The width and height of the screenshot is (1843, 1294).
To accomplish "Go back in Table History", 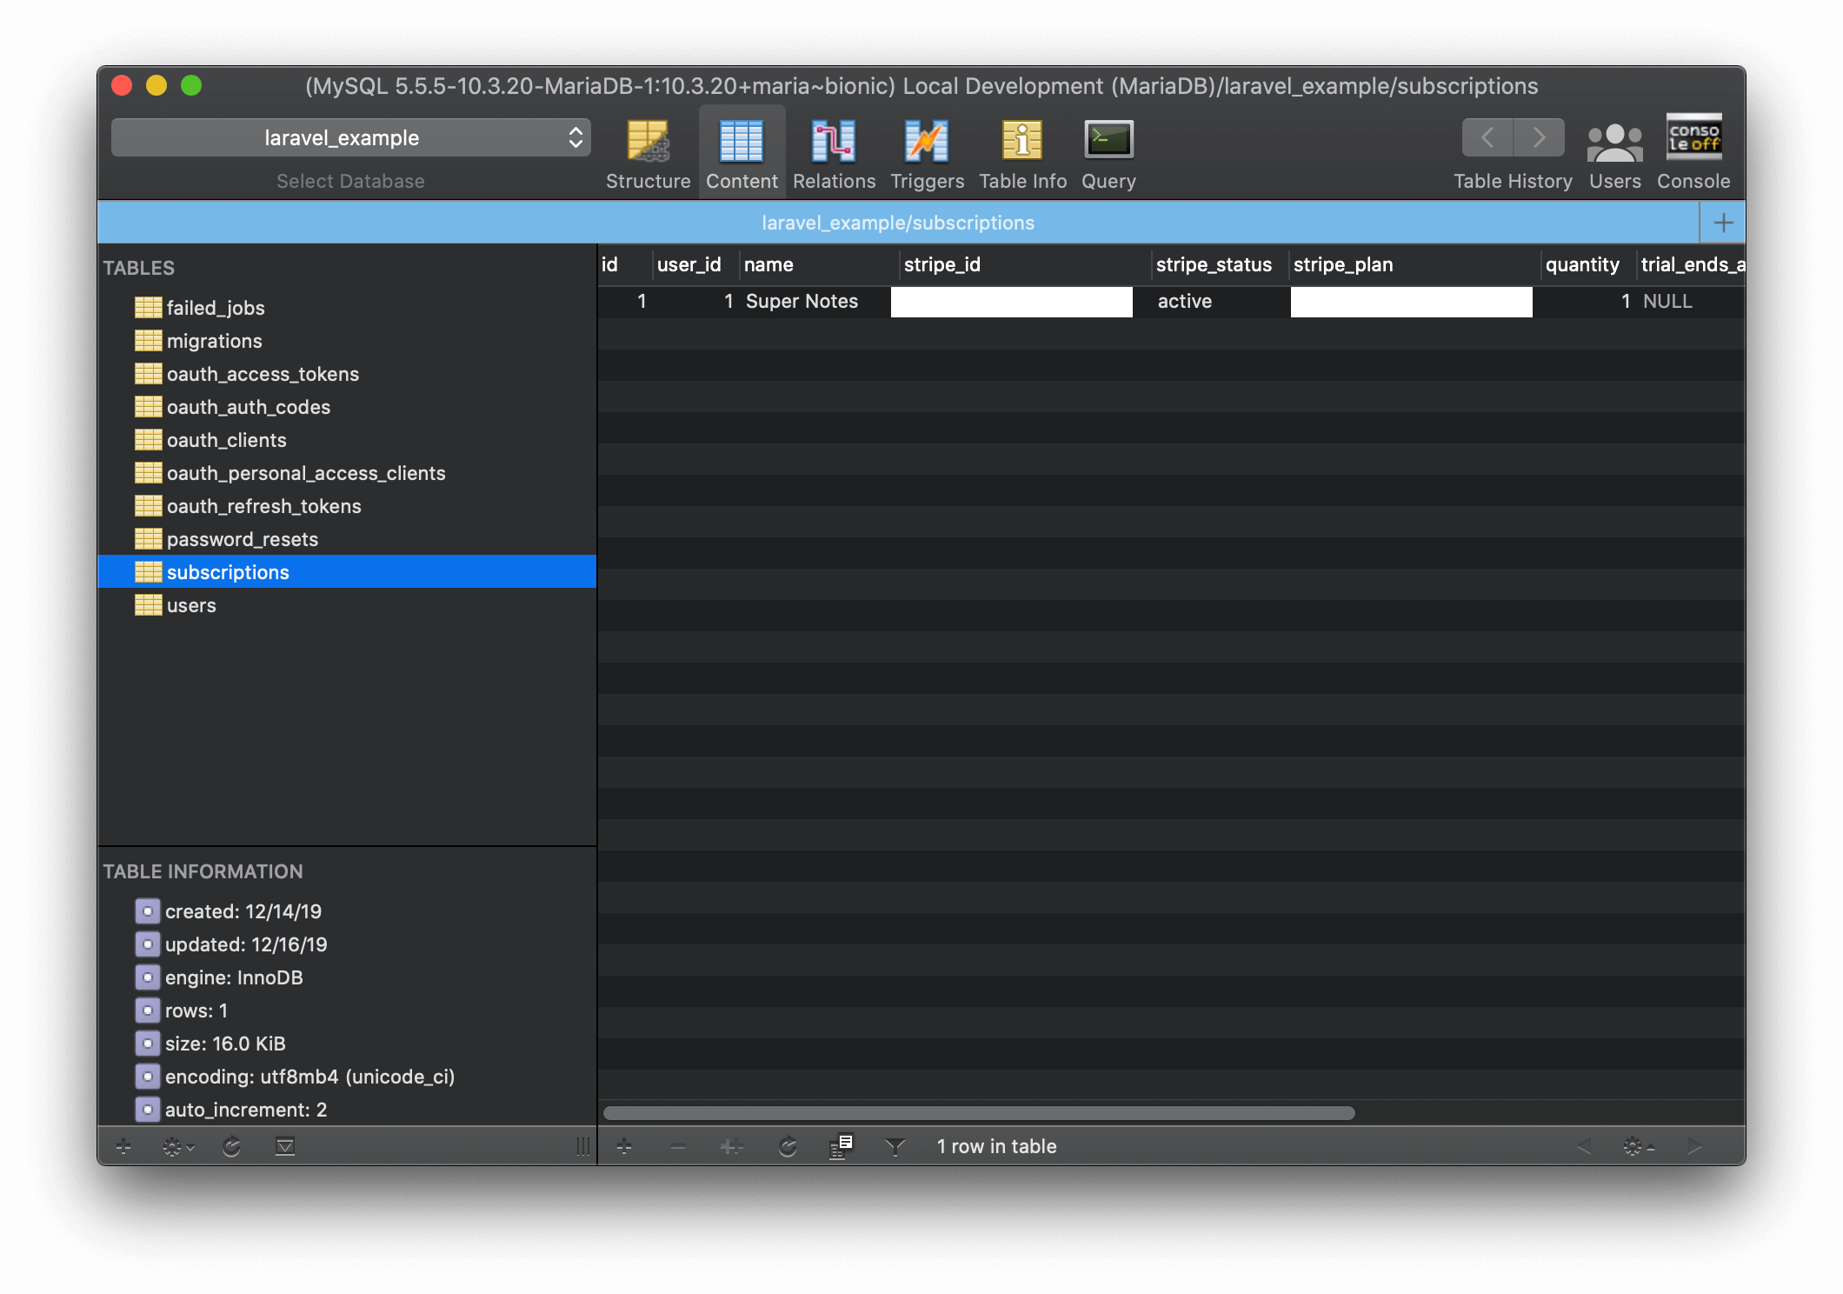I will (x=1487, y=137).
